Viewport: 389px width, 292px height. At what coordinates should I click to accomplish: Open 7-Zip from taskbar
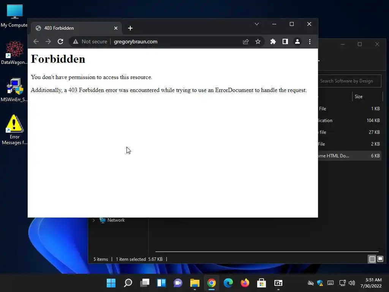coord(278,283)
